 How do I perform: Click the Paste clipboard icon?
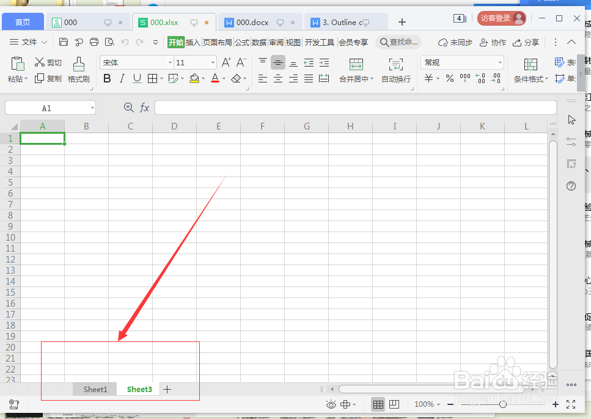(x=17, y=64)
